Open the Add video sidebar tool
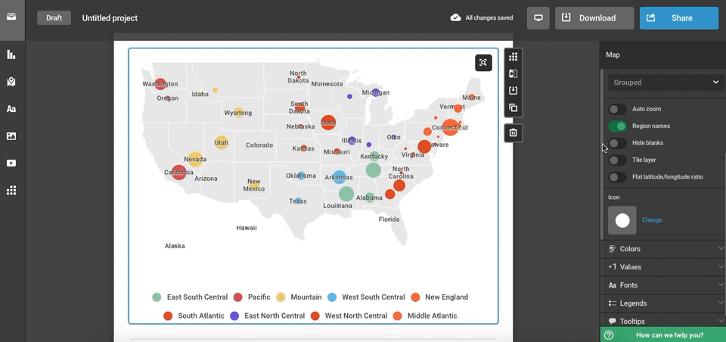 [x=11, y=163]
